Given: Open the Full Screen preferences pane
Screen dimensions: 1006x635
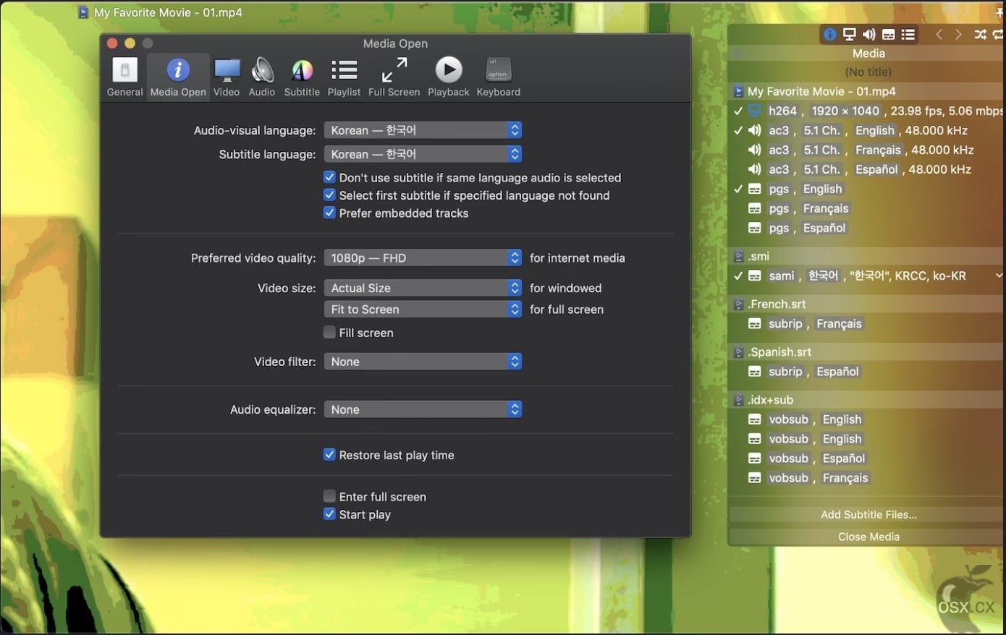Looking at the screenshot, I should [x=394, y=77].
